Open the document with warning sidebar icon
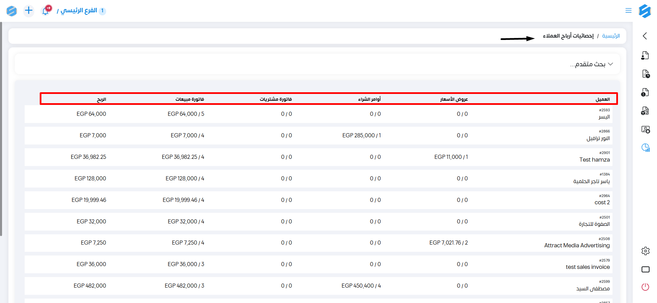Screen dimensions: 657x303 pyautogui.click(x=645, y=92)
